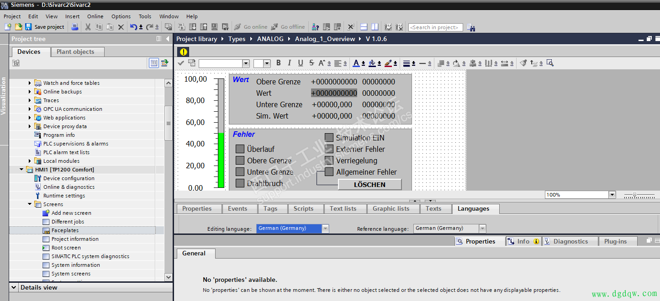Click the Bold formatting icon
Screen dimensions: 660x301
pyautogui.click(x=278, y=63)
